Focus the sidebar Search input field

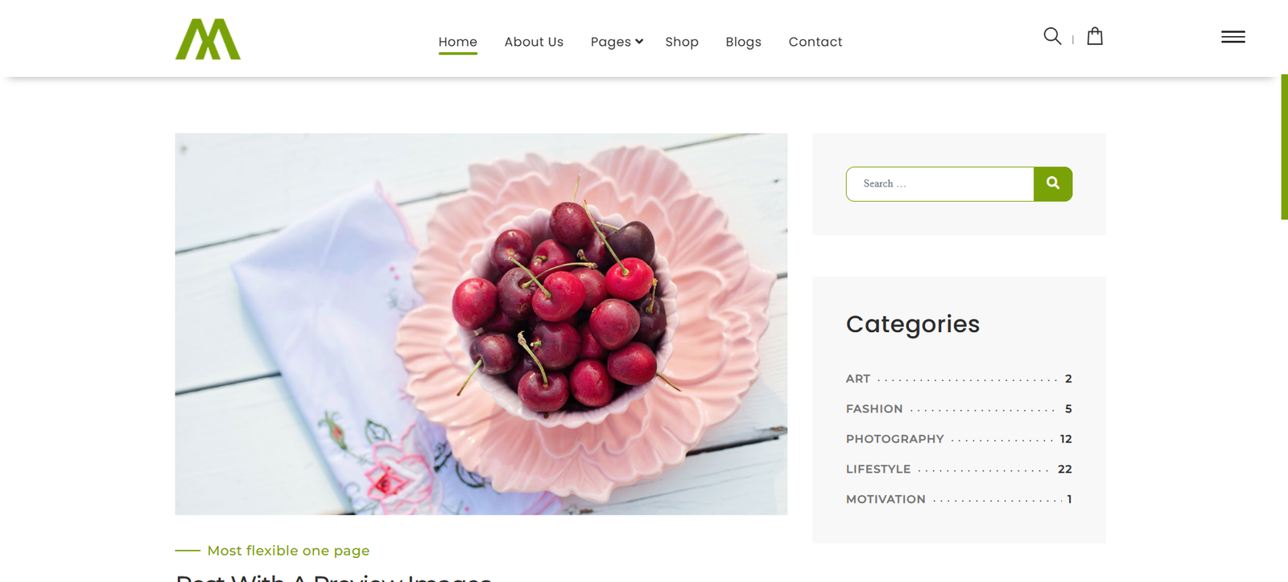(x=940, y=184)
